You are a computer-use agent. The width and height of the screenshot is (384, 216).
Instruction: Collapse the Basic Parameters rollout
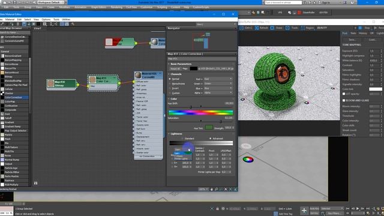pos(181,64)
